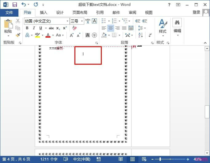
Task: Clear all formatting with eraser icon
Action: (75, 28)
